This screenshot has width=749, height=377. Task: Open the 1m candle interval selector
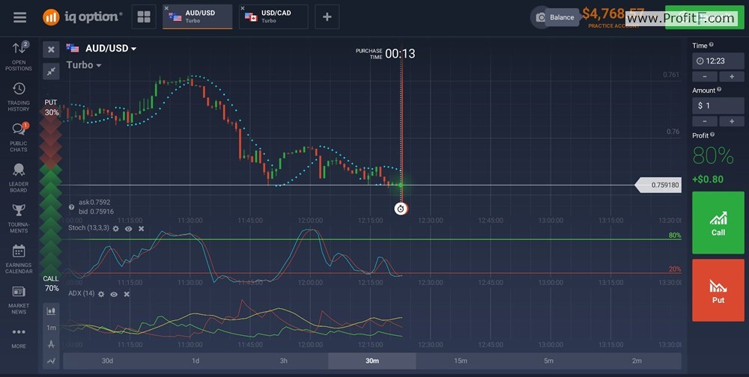[51, 328]
